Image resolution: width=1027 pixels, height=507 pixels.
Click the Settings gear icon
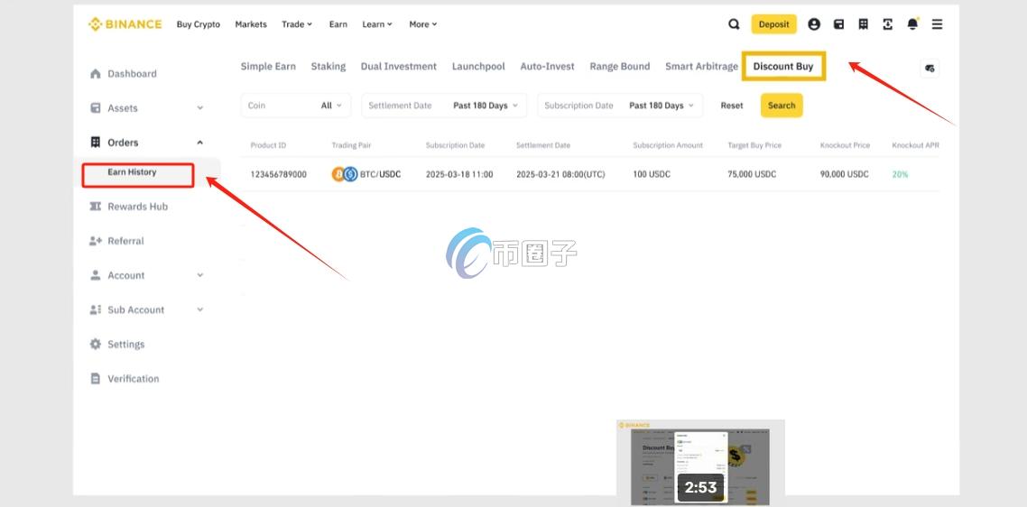[96, 344]
